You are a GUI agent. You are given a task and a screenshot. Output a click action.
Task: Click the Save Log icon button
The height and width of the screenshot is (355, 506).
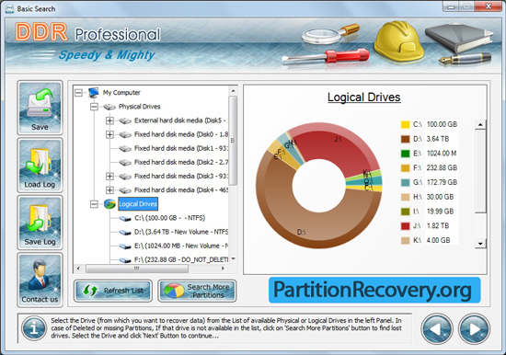[40, 223]
